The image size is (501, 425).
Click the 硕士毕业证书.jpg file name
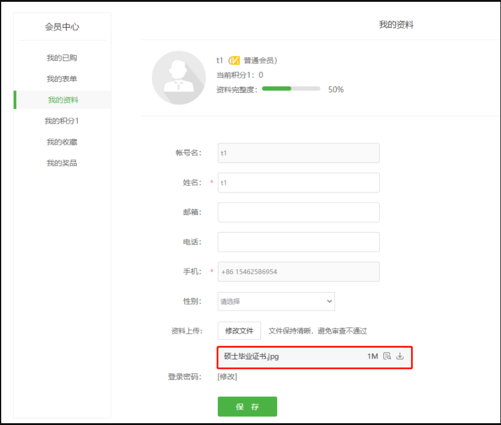pos(251,357)
